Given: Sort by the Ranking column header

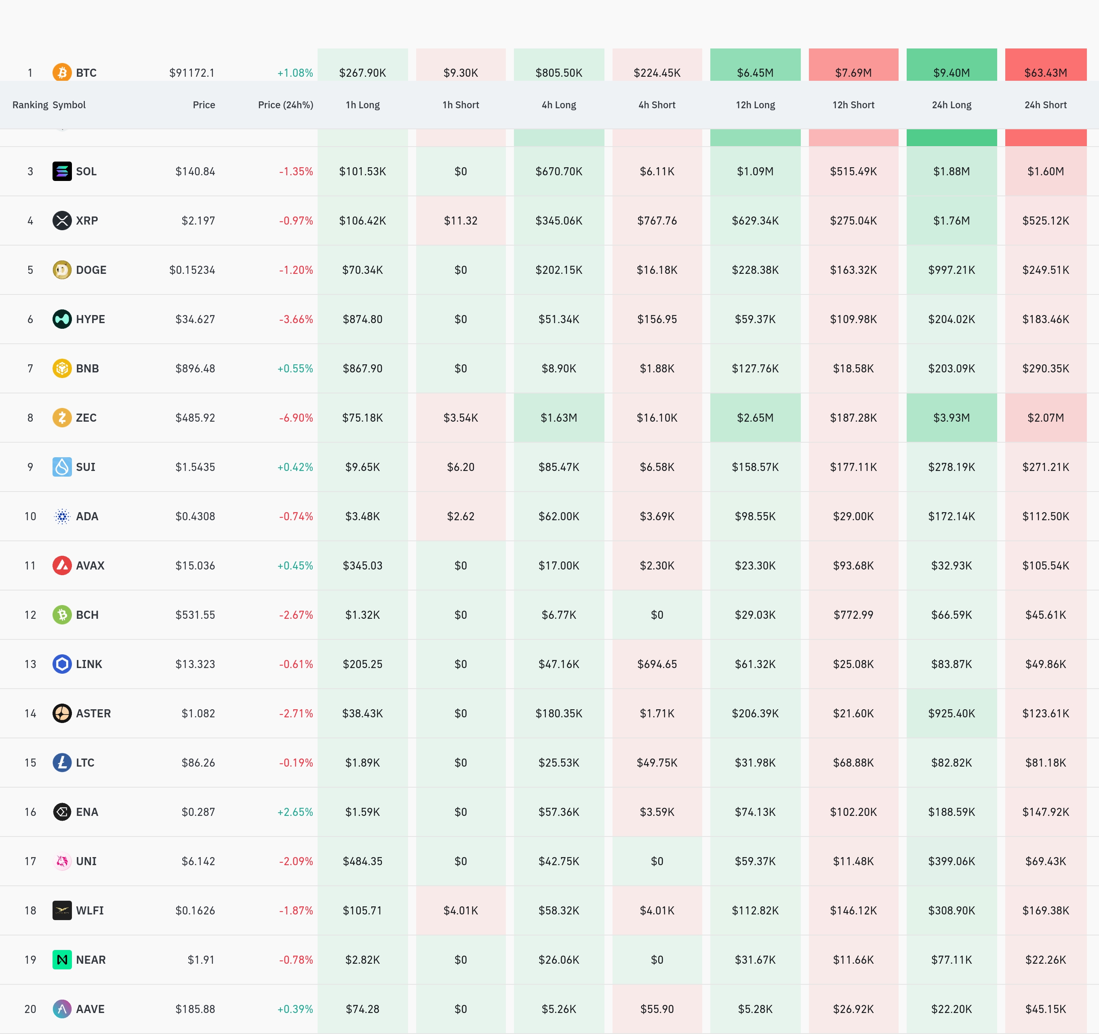Looking at the screenshot, I should pos(30,105).
